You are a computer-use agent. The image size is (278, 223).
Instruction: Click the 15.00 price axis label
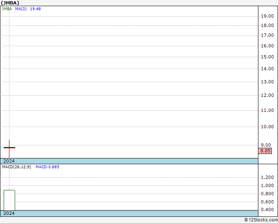point(267,57)
